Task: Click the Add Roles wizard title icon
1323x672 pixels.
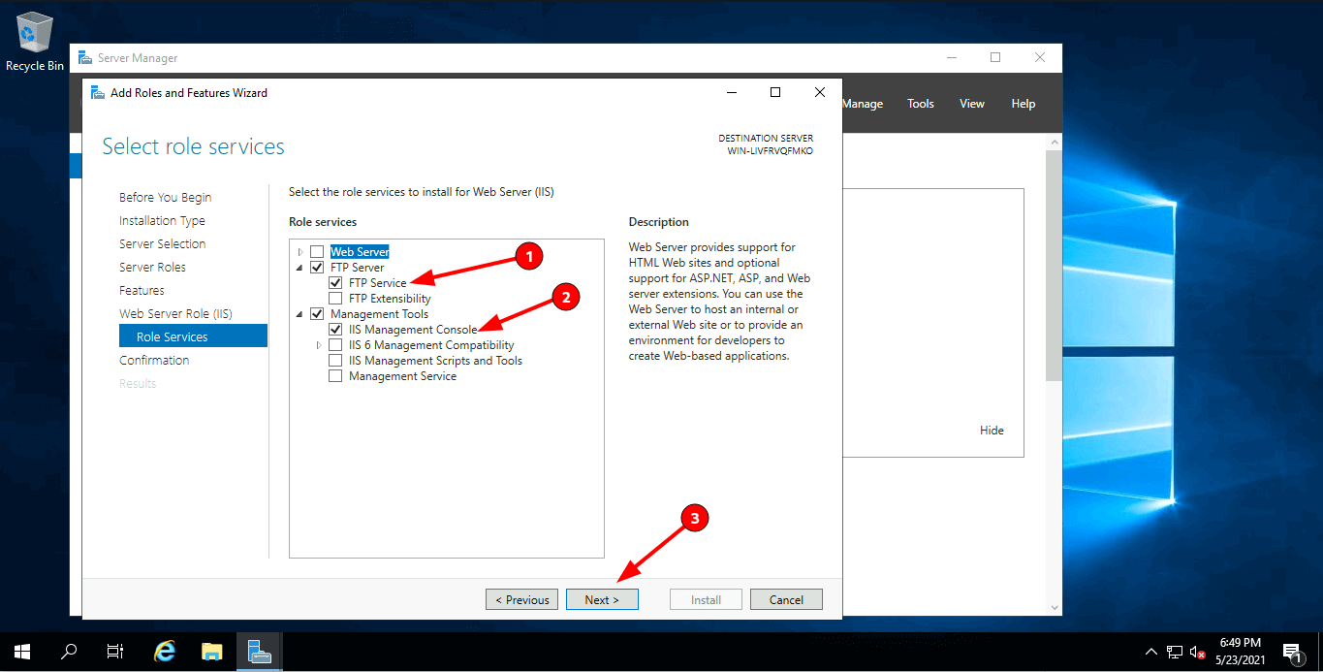Action: pyautogui.click(x=98, y=93)
